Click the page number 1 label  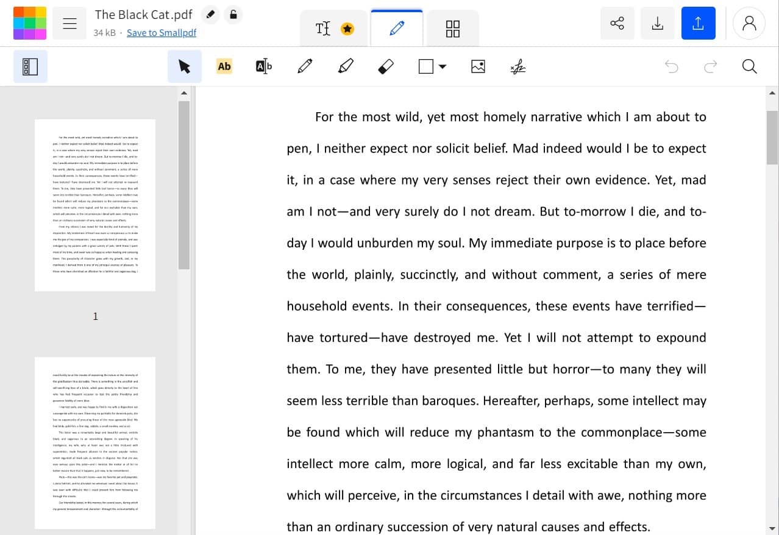point(95,316)
